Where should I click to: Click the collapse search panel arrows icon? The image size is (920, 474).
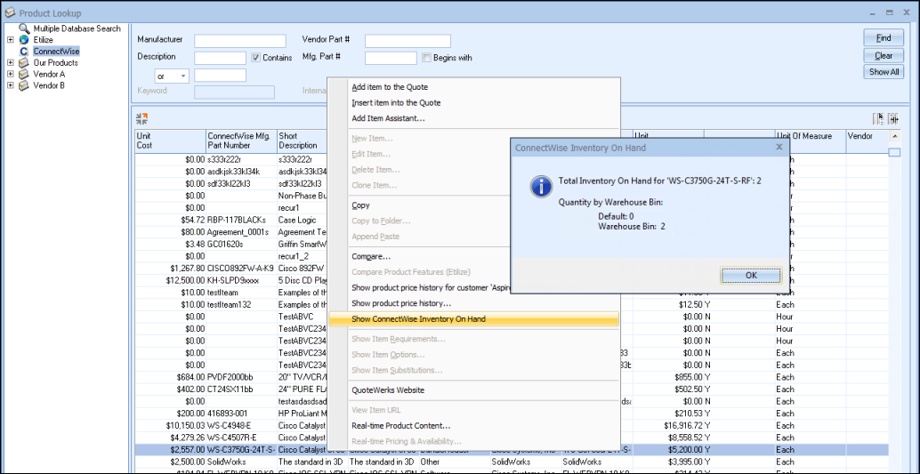(141, 118)
